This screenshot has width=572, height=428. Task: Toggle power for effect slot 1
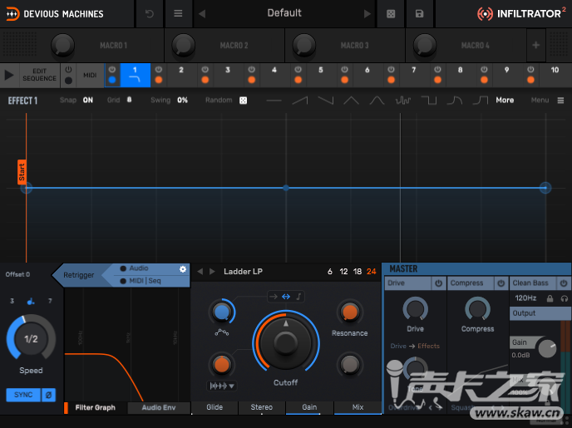click(x=112, y=69)
